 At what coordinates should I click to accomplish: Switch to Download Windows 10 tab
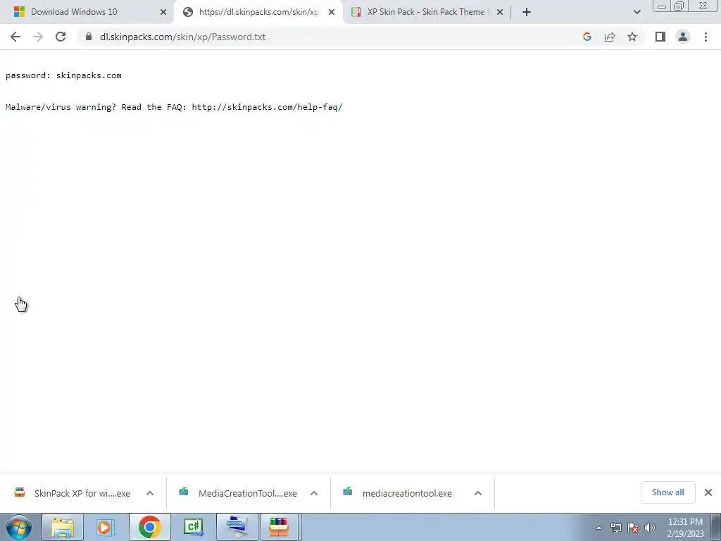tap(87, 12)
